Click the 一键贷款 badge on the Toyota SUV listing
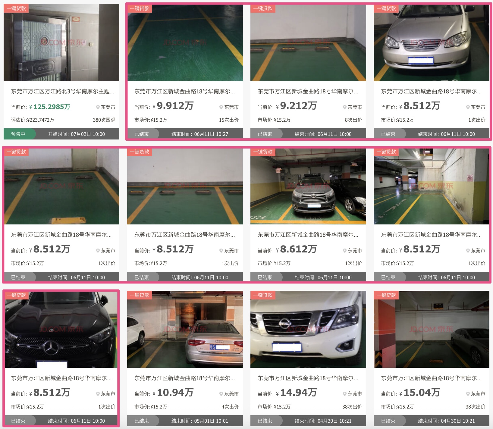This screenshot has height=429, width=493. point(263,152)
